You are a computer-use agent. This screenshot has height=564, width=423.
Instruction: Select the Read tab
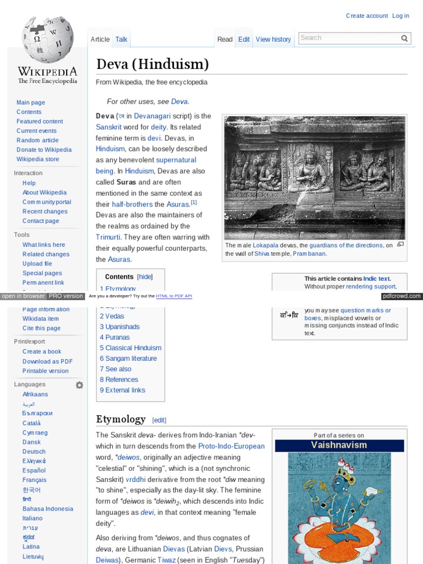click(x=225, y=39)
